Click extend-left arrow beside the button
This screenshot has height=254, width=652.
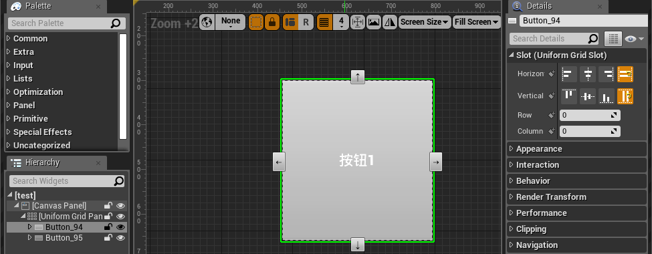pos(279,162)
